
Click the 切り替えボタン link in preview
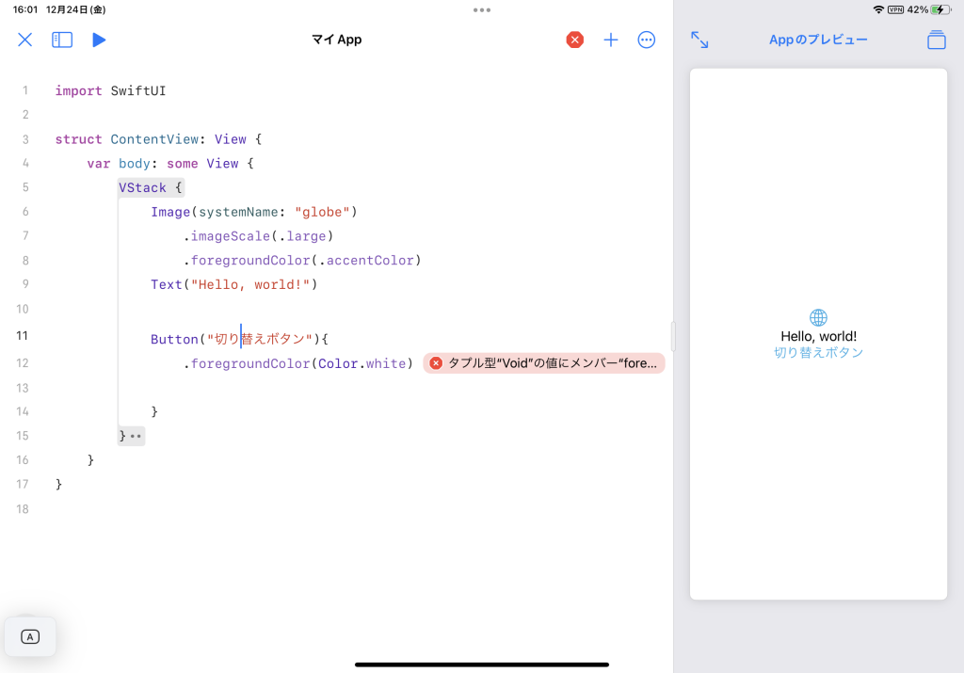(x=818, y=353)
